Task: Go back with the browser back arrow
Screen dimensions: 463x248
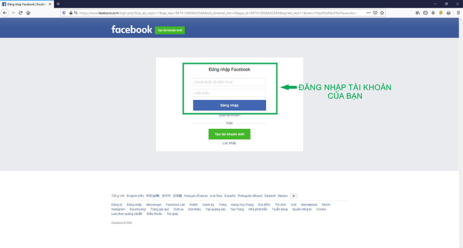Action: pos(5,13)
